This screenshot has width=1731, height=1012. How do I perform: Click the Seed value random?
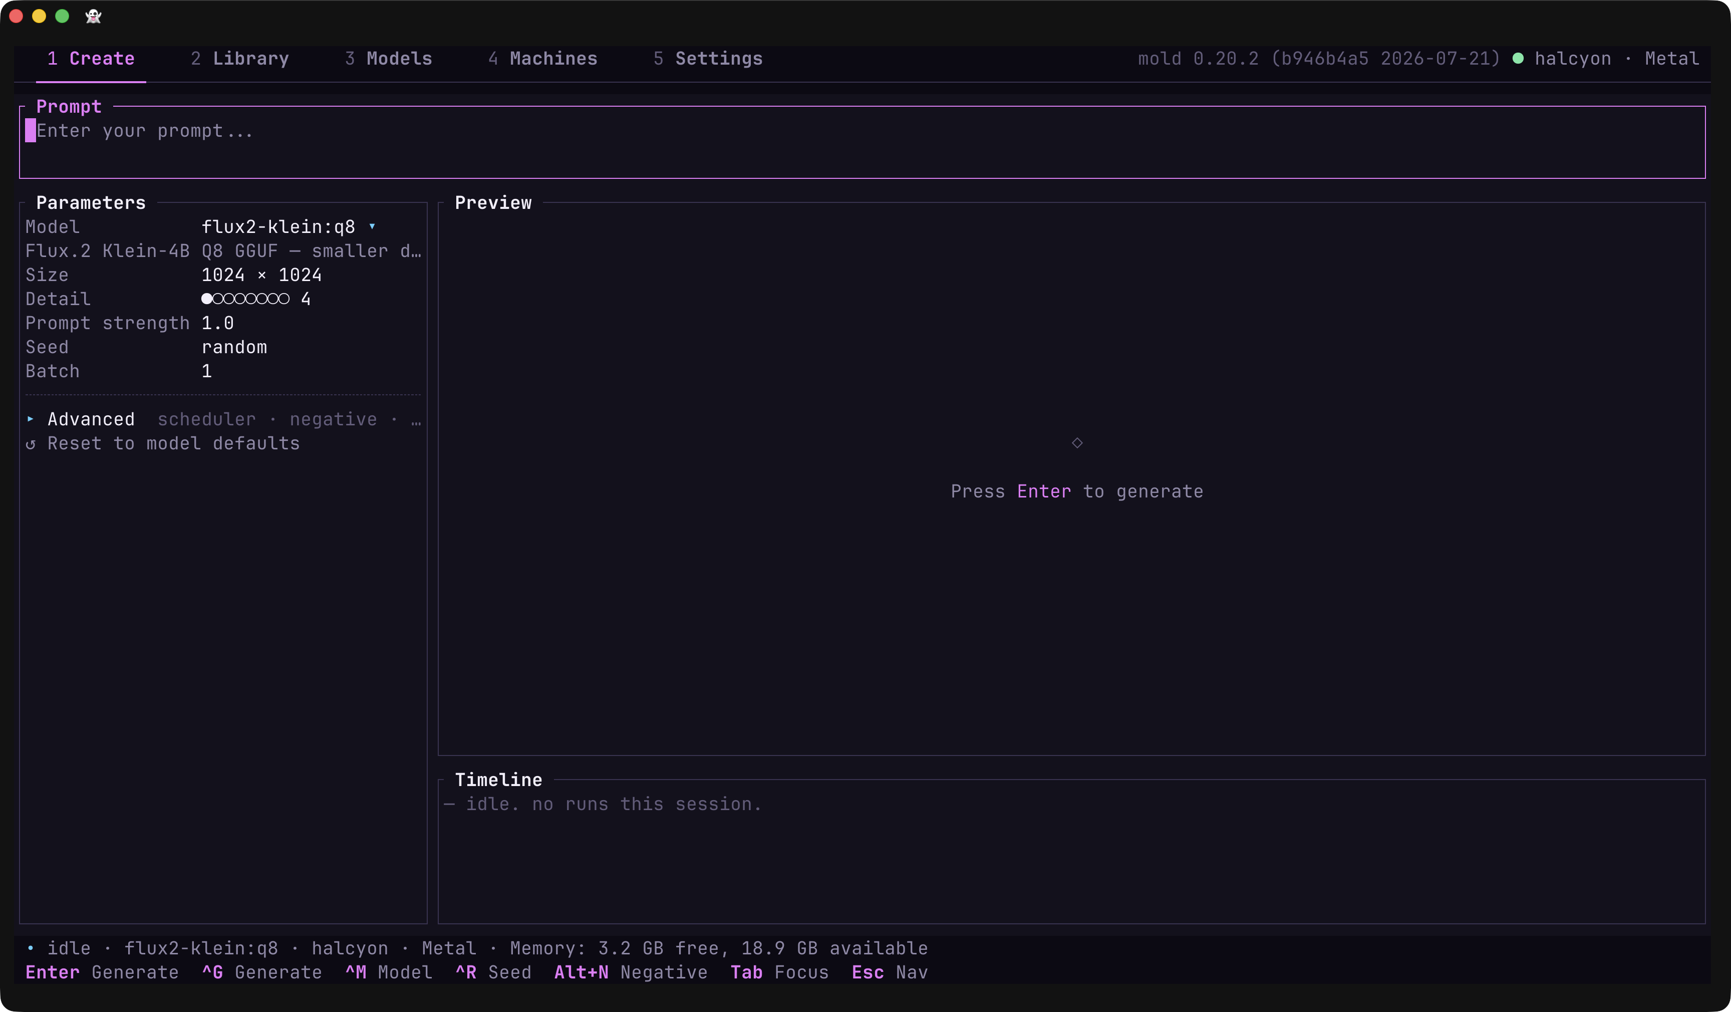pos(234,347)
